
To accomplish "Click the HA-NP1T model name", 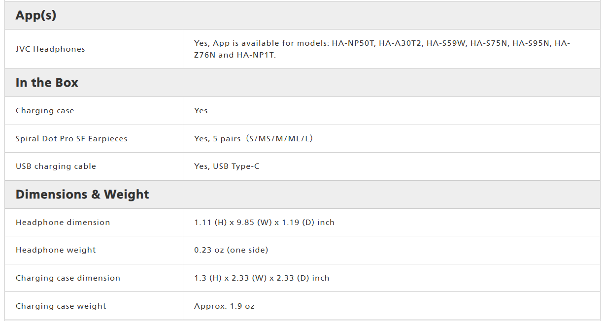I will pyautogui.click(x=256, y=55).
